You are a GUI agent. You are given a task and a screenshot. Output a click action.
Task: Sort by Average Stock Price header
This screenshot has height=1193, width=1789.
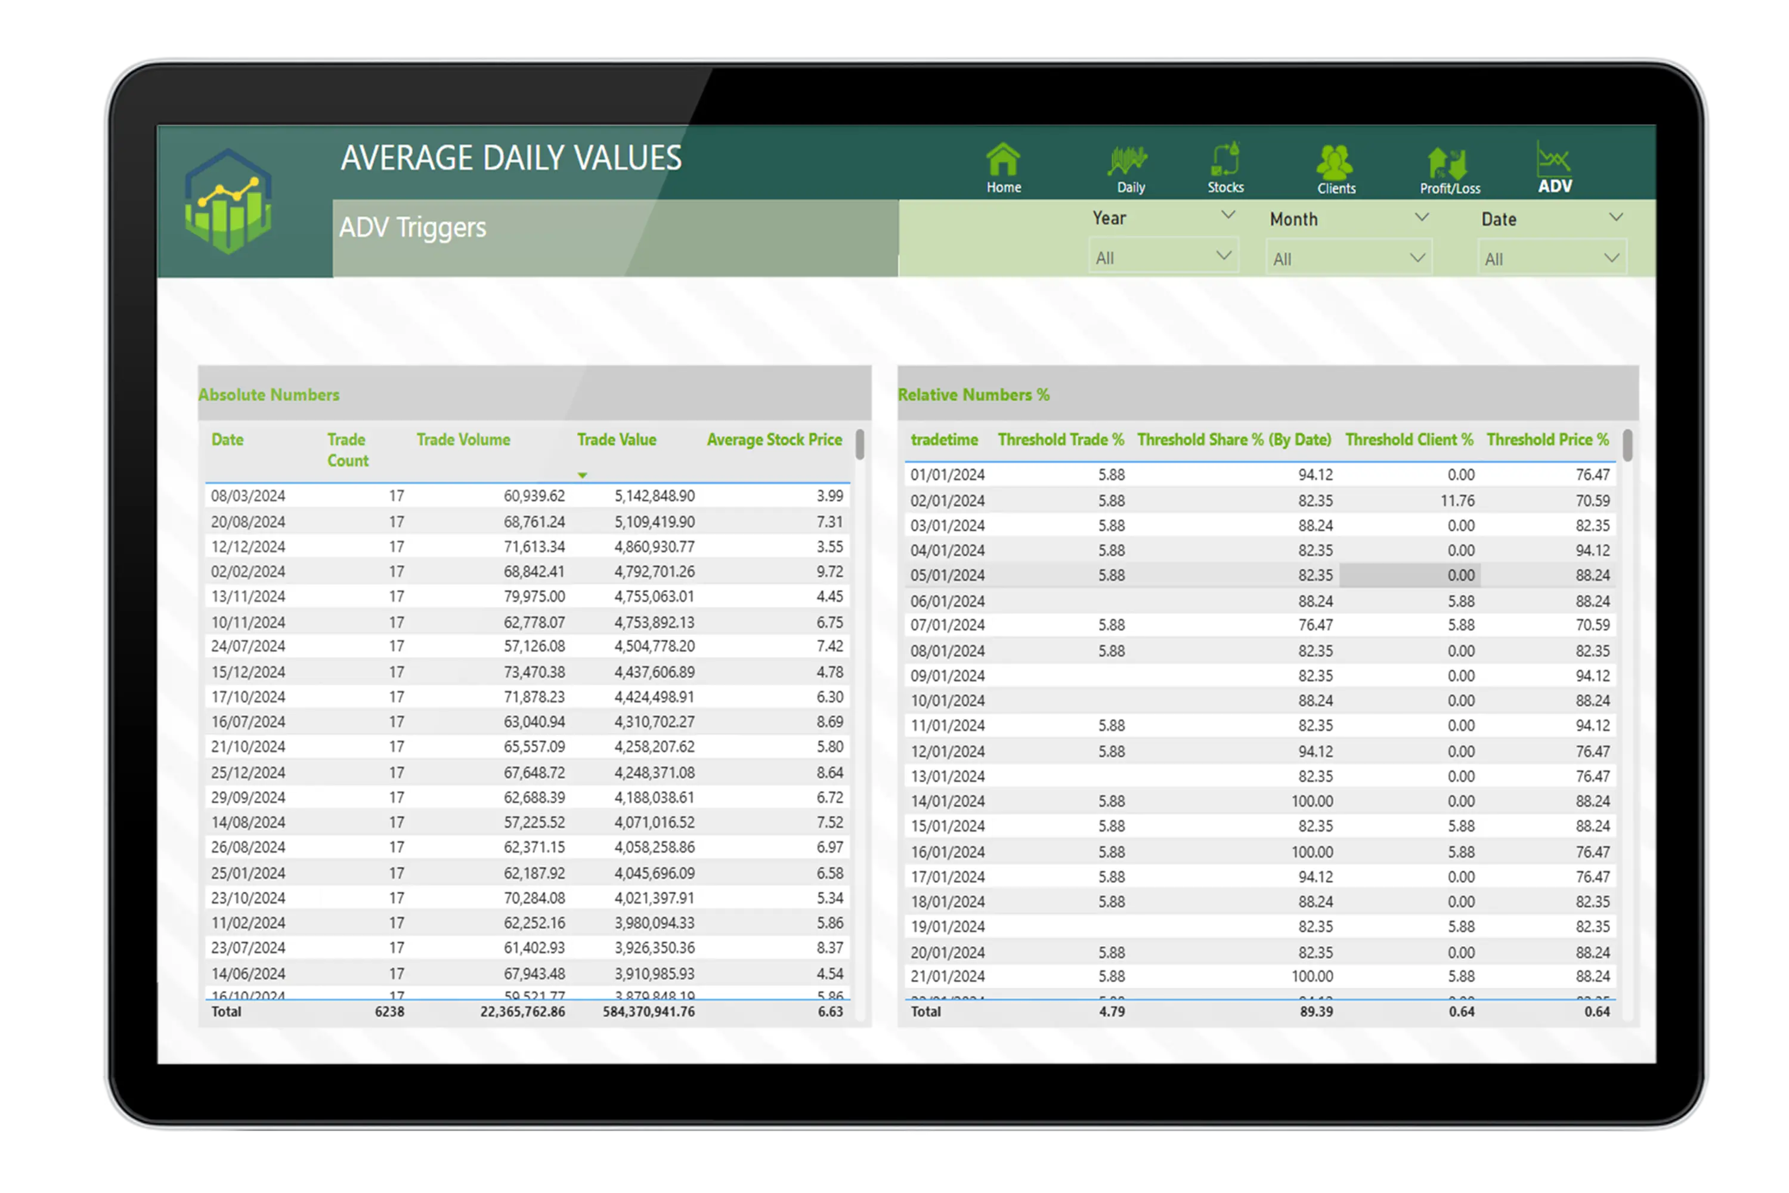tap(773, 440)
